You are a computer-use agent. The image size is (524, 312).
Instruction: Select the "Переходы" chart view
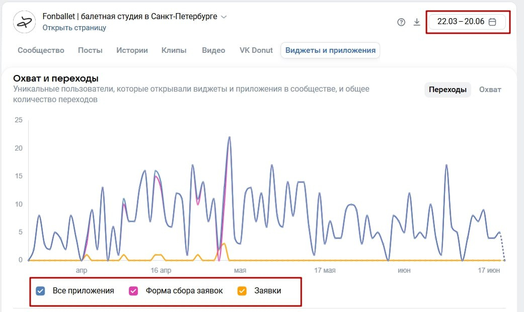click(x=448, y=90)
